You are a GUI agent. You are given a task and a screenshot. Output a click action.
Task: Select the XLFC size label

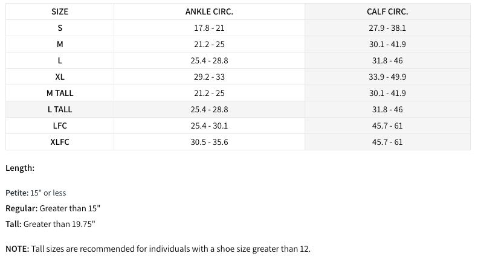pyautogui.click(x=60, y=142)
